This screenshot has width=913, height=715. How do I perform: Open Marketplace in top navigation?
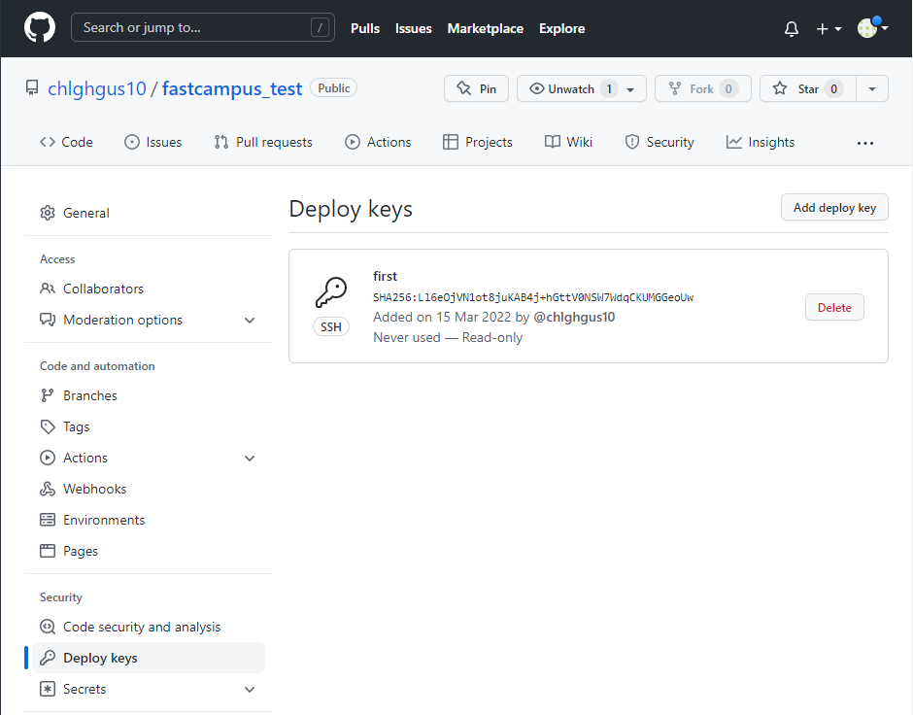pyautogui.click(x=485, y=28)
